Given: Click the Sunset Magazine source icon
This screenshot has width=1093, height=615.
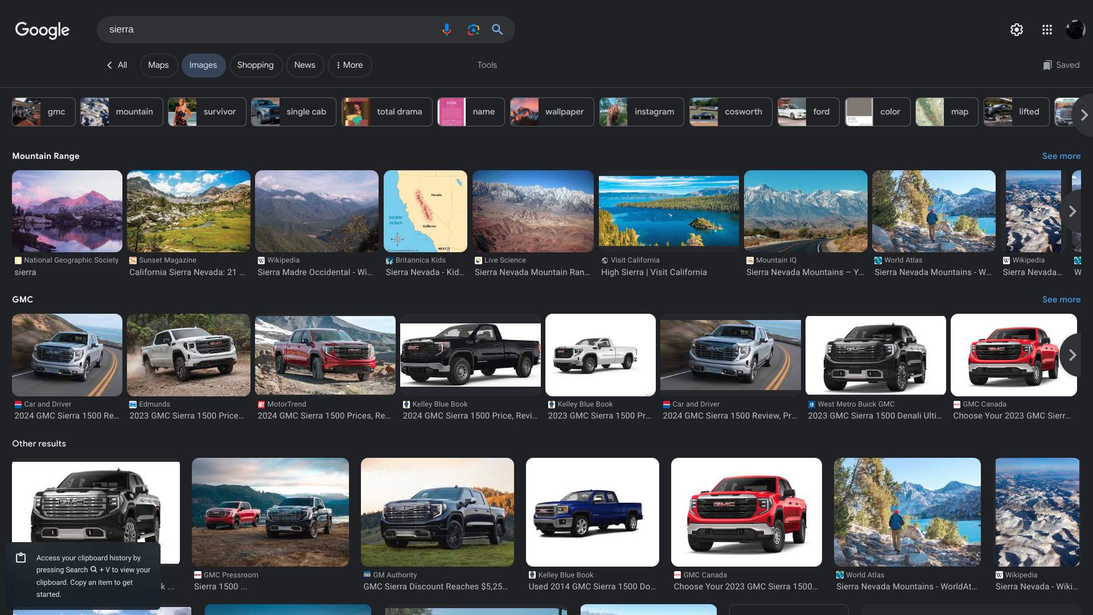Looking at the screenshot, I should pos(133,260).
